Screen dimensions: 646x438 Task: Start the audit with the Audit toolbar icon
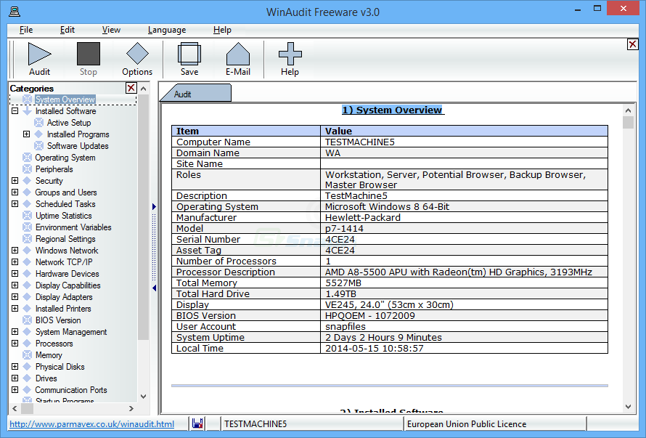(x=39, y=54)
